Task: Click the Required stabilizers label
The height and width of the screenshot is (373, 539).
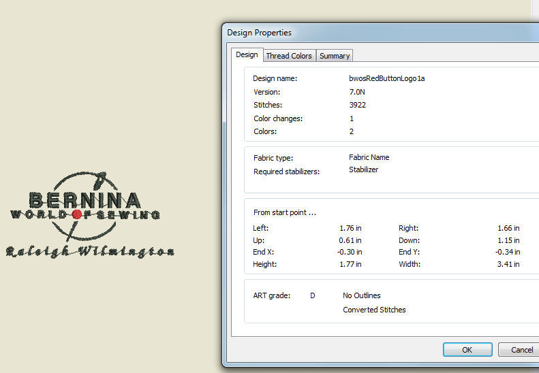Action: pos(286,172)
